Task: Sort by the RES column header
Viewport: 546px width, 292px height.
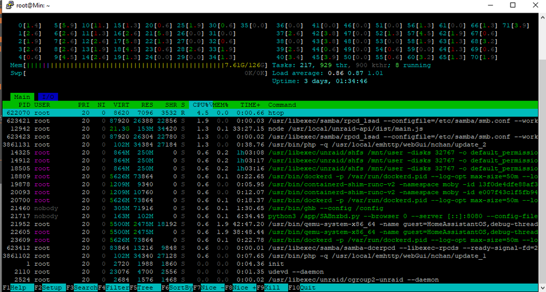Action: [x=147, y=104]
